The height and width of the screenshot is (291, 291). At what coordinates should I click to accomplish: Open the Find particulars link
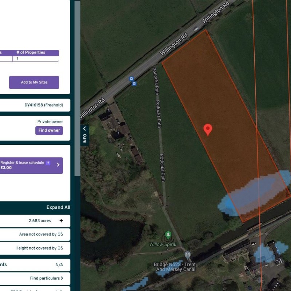(x=46, y=278)
